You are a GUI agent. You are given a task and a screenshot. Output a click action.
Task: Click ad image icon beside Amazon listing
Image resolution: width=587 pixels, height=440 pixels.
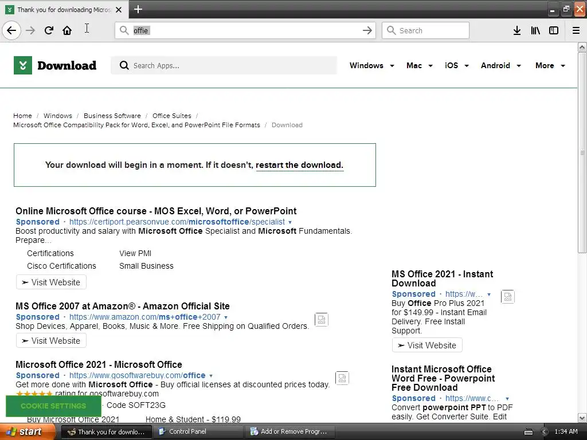tap(322, 320)
